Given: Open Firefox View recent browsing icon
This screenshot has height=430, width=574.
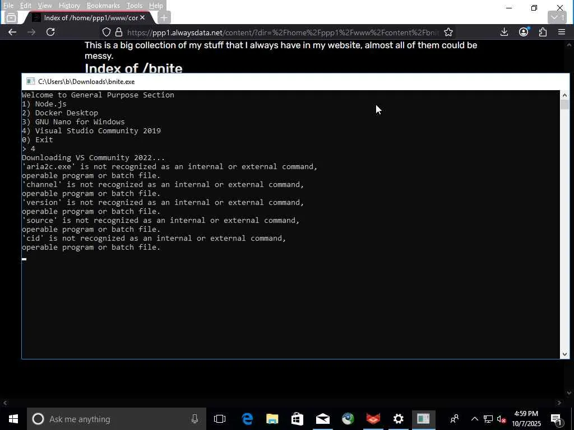Looking at the screenshot, I should click(x=11, y=17).
